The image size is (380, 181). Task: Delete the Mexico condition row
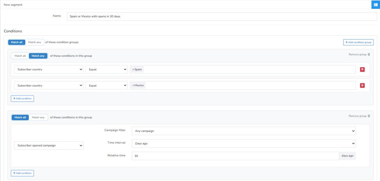(362, 85)
